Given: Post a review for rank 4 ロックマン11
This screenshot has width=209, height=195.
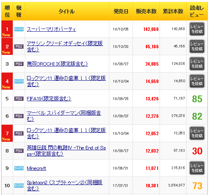Looking at the screenshot, I should (197, 81).
